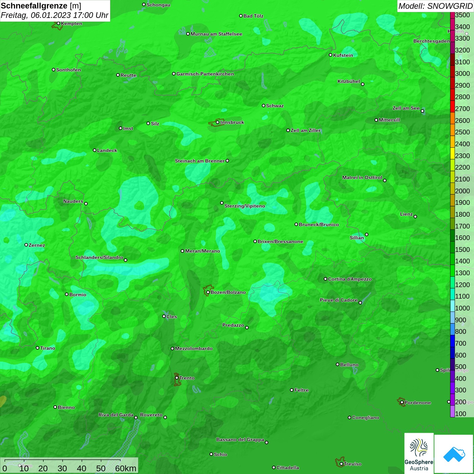Click the Brixen/Bressanone label
This screenshot has width=474, height=474.
click(x=280, y=241)
